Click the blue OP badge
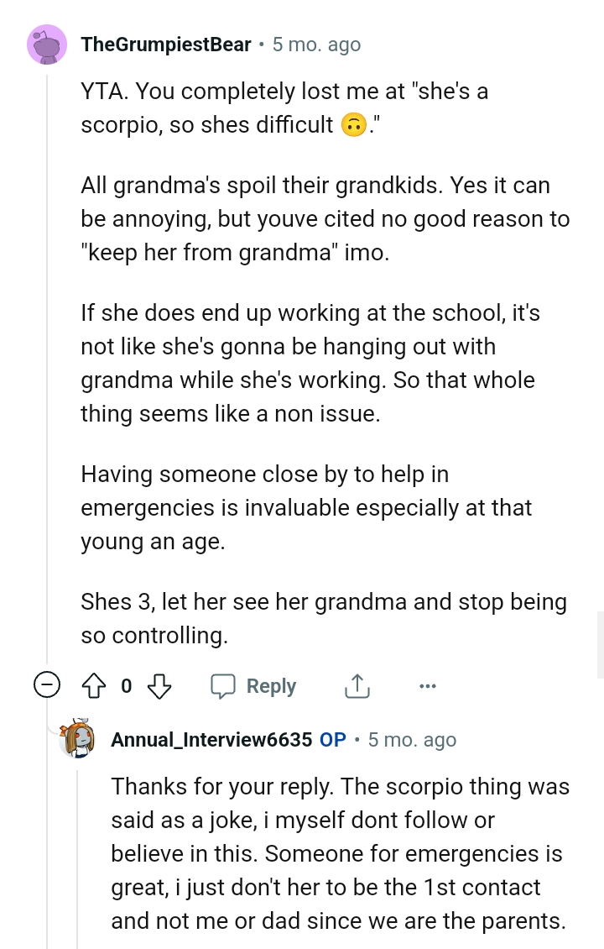Viewport: 604px width, 949px height. click(333, 740)
